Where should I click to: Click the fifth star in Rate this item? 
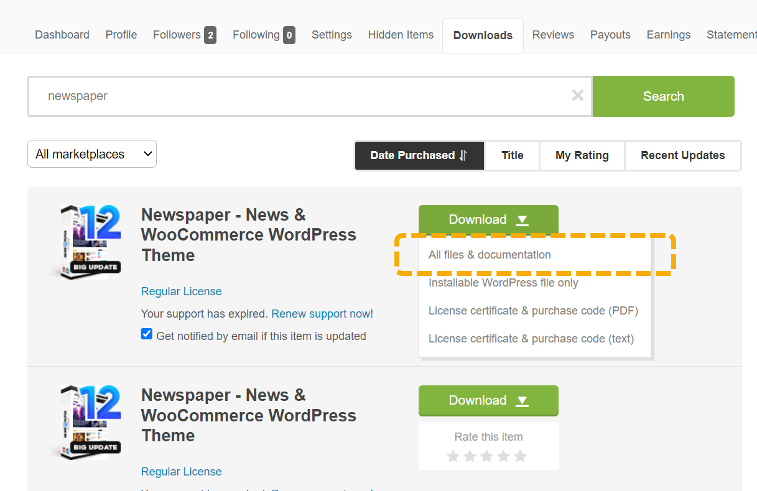(521, 456)
